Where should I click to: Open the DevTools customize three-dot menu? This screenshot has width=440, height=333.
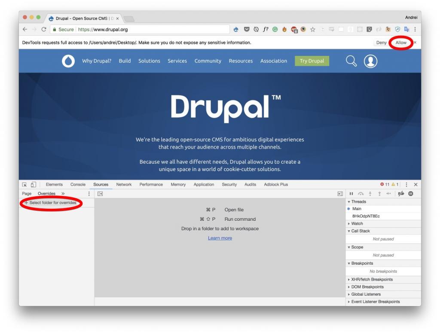click(x=406, y=184)
